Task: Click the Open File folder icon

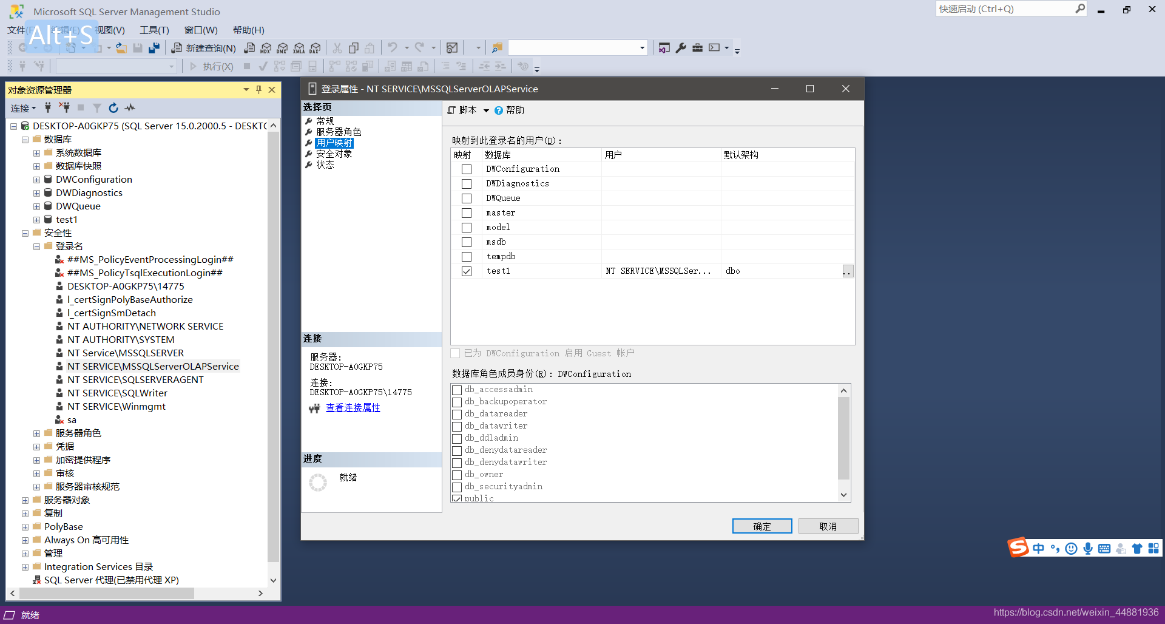Action: pyautogui.click(x=121, y=48)
